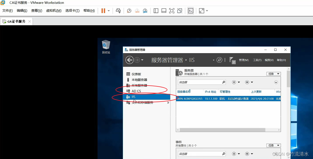Viewport: 313px width, 159px height.
Task: Click the Server Manager forward arrow
Action: (137, 60)
